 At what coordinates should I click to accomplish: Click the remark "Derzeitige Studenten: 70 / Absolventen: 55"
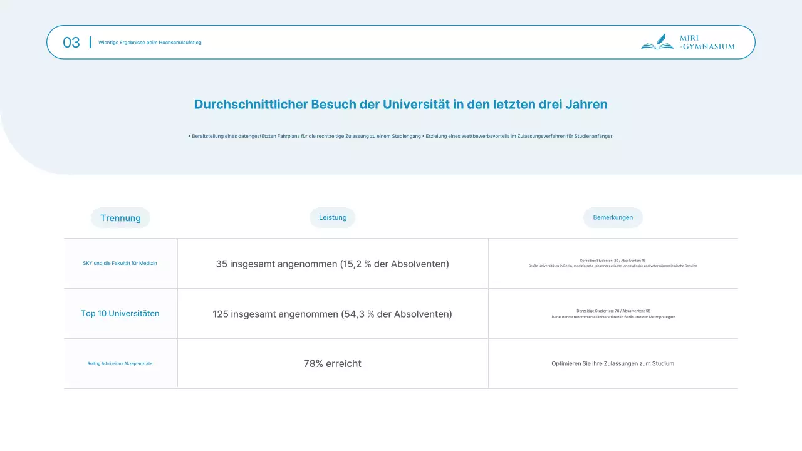pos(613,309)
